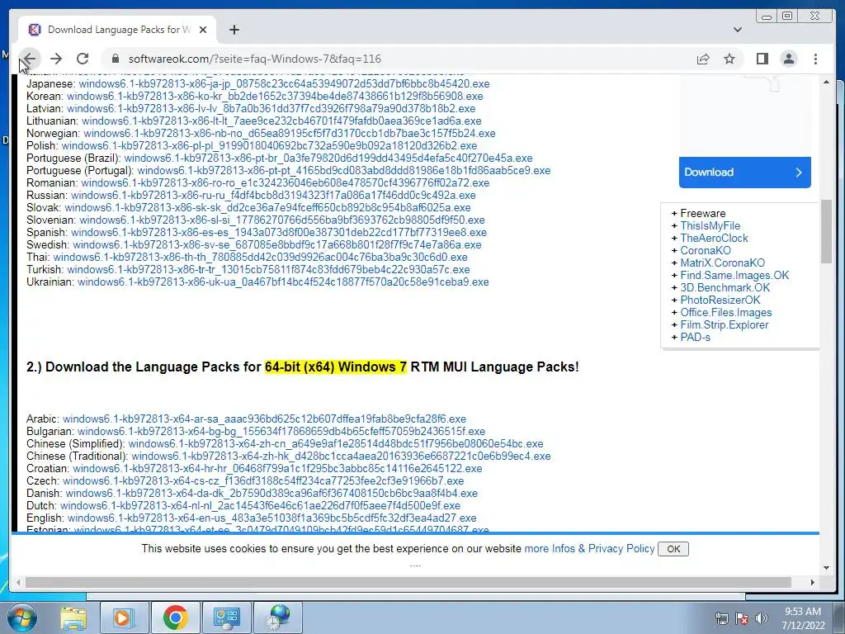Download the Portuguese (Brazil) x86 pack

coord(328,158)
